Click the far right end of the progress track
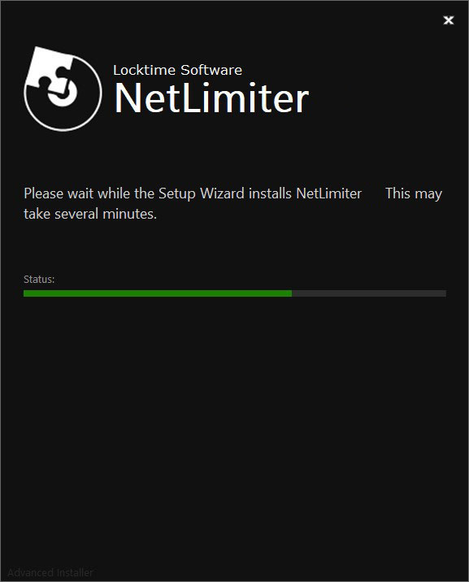 click(x=444, y=293)
